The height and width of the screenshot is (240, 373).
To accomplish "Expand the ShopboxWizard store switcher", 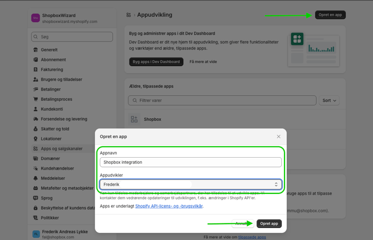I will tap(70, 18).
